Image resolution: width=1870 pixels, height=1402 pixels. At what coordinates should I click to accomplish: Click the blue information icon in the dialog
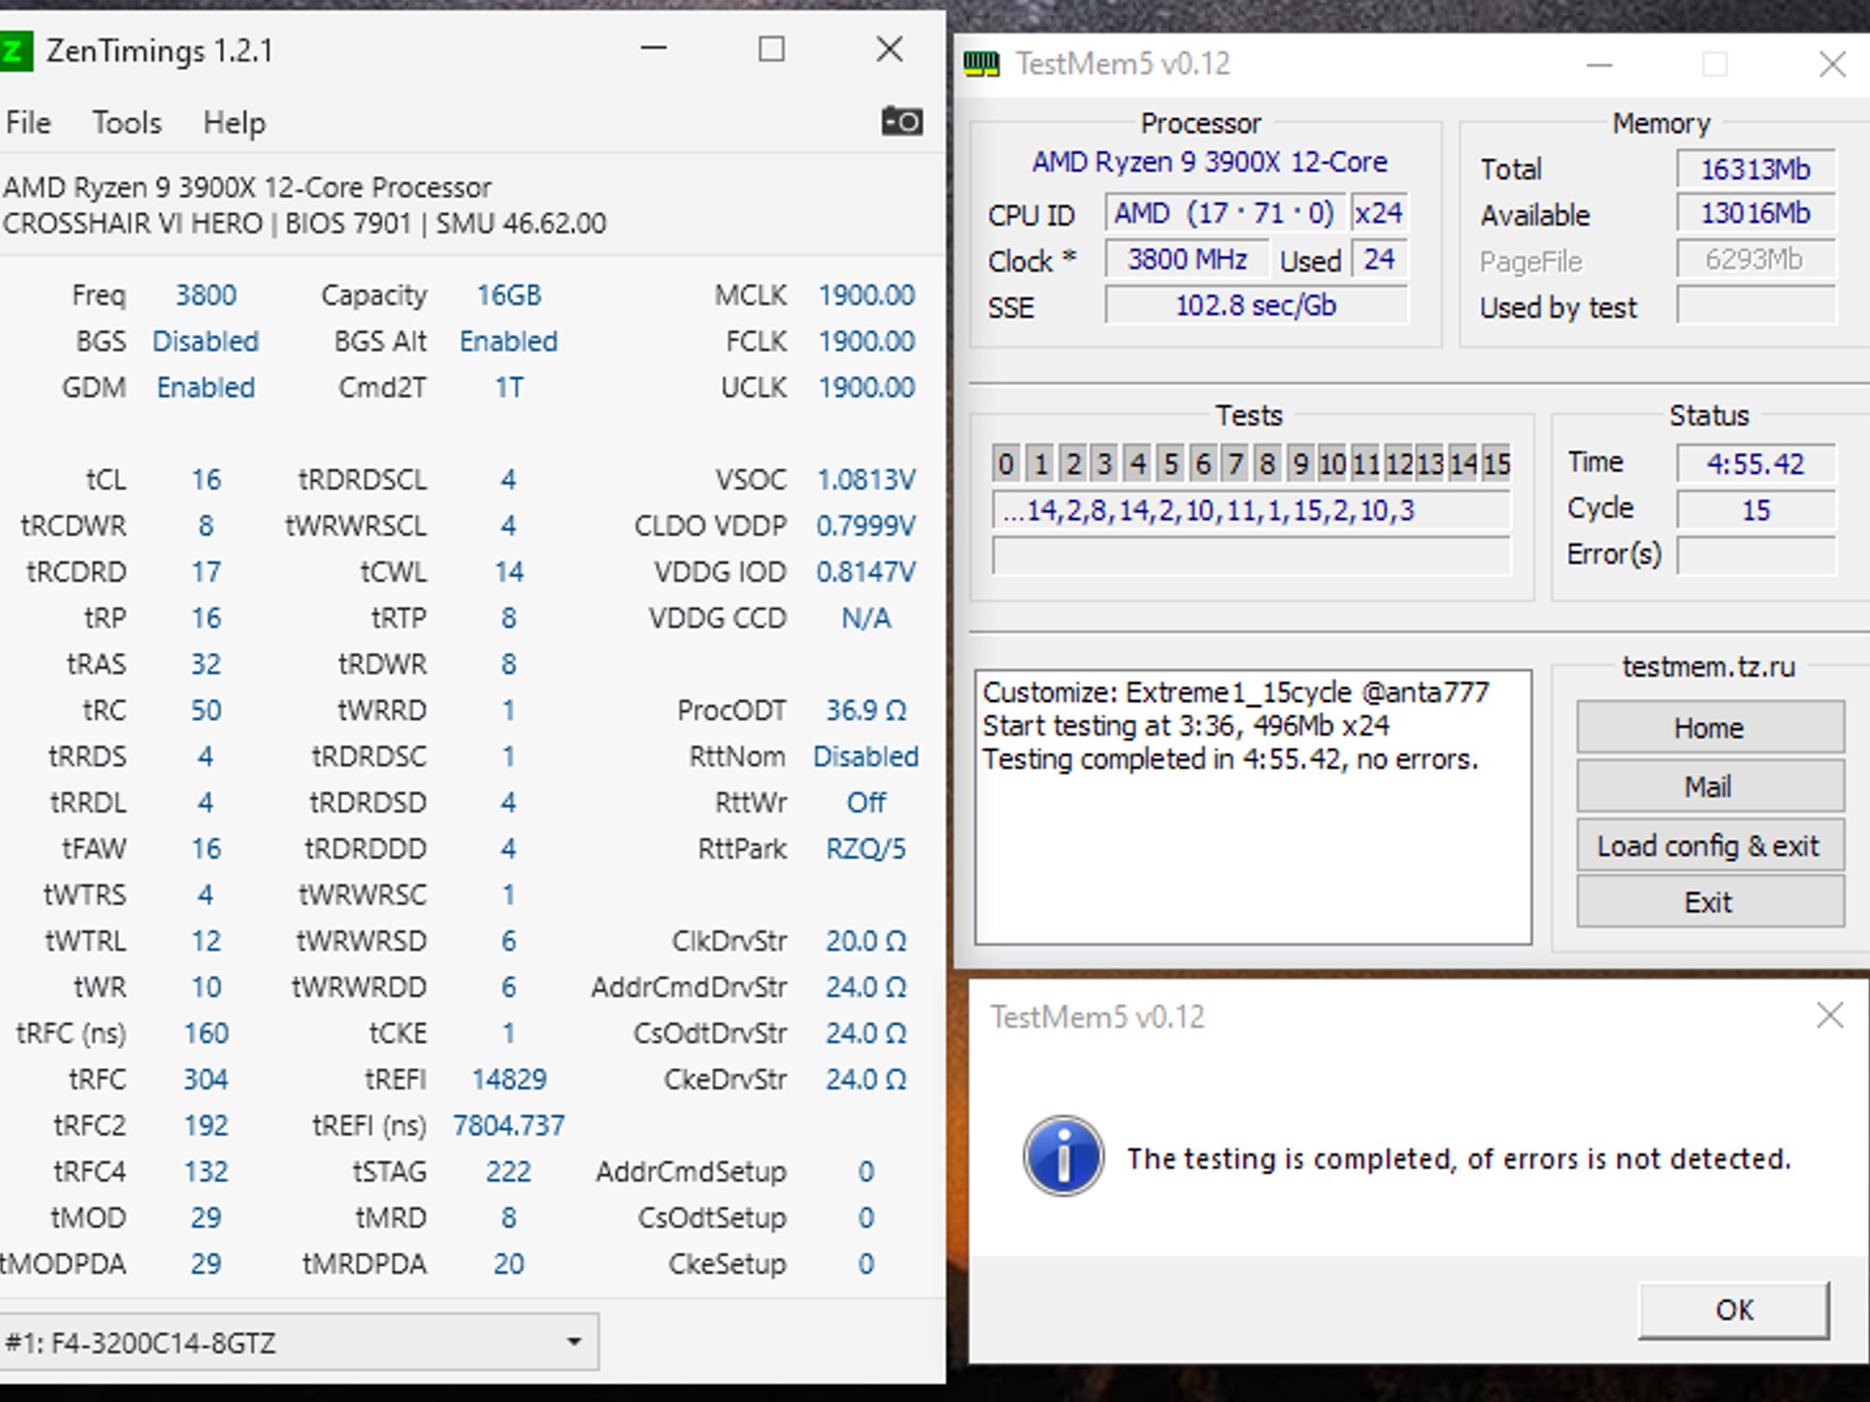1063,1156
